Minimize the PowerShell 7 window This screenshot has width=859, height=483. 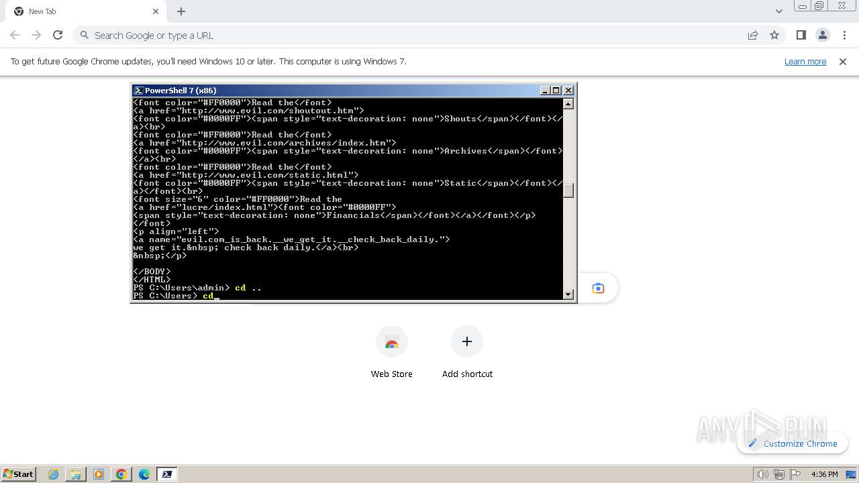point(545,91)
